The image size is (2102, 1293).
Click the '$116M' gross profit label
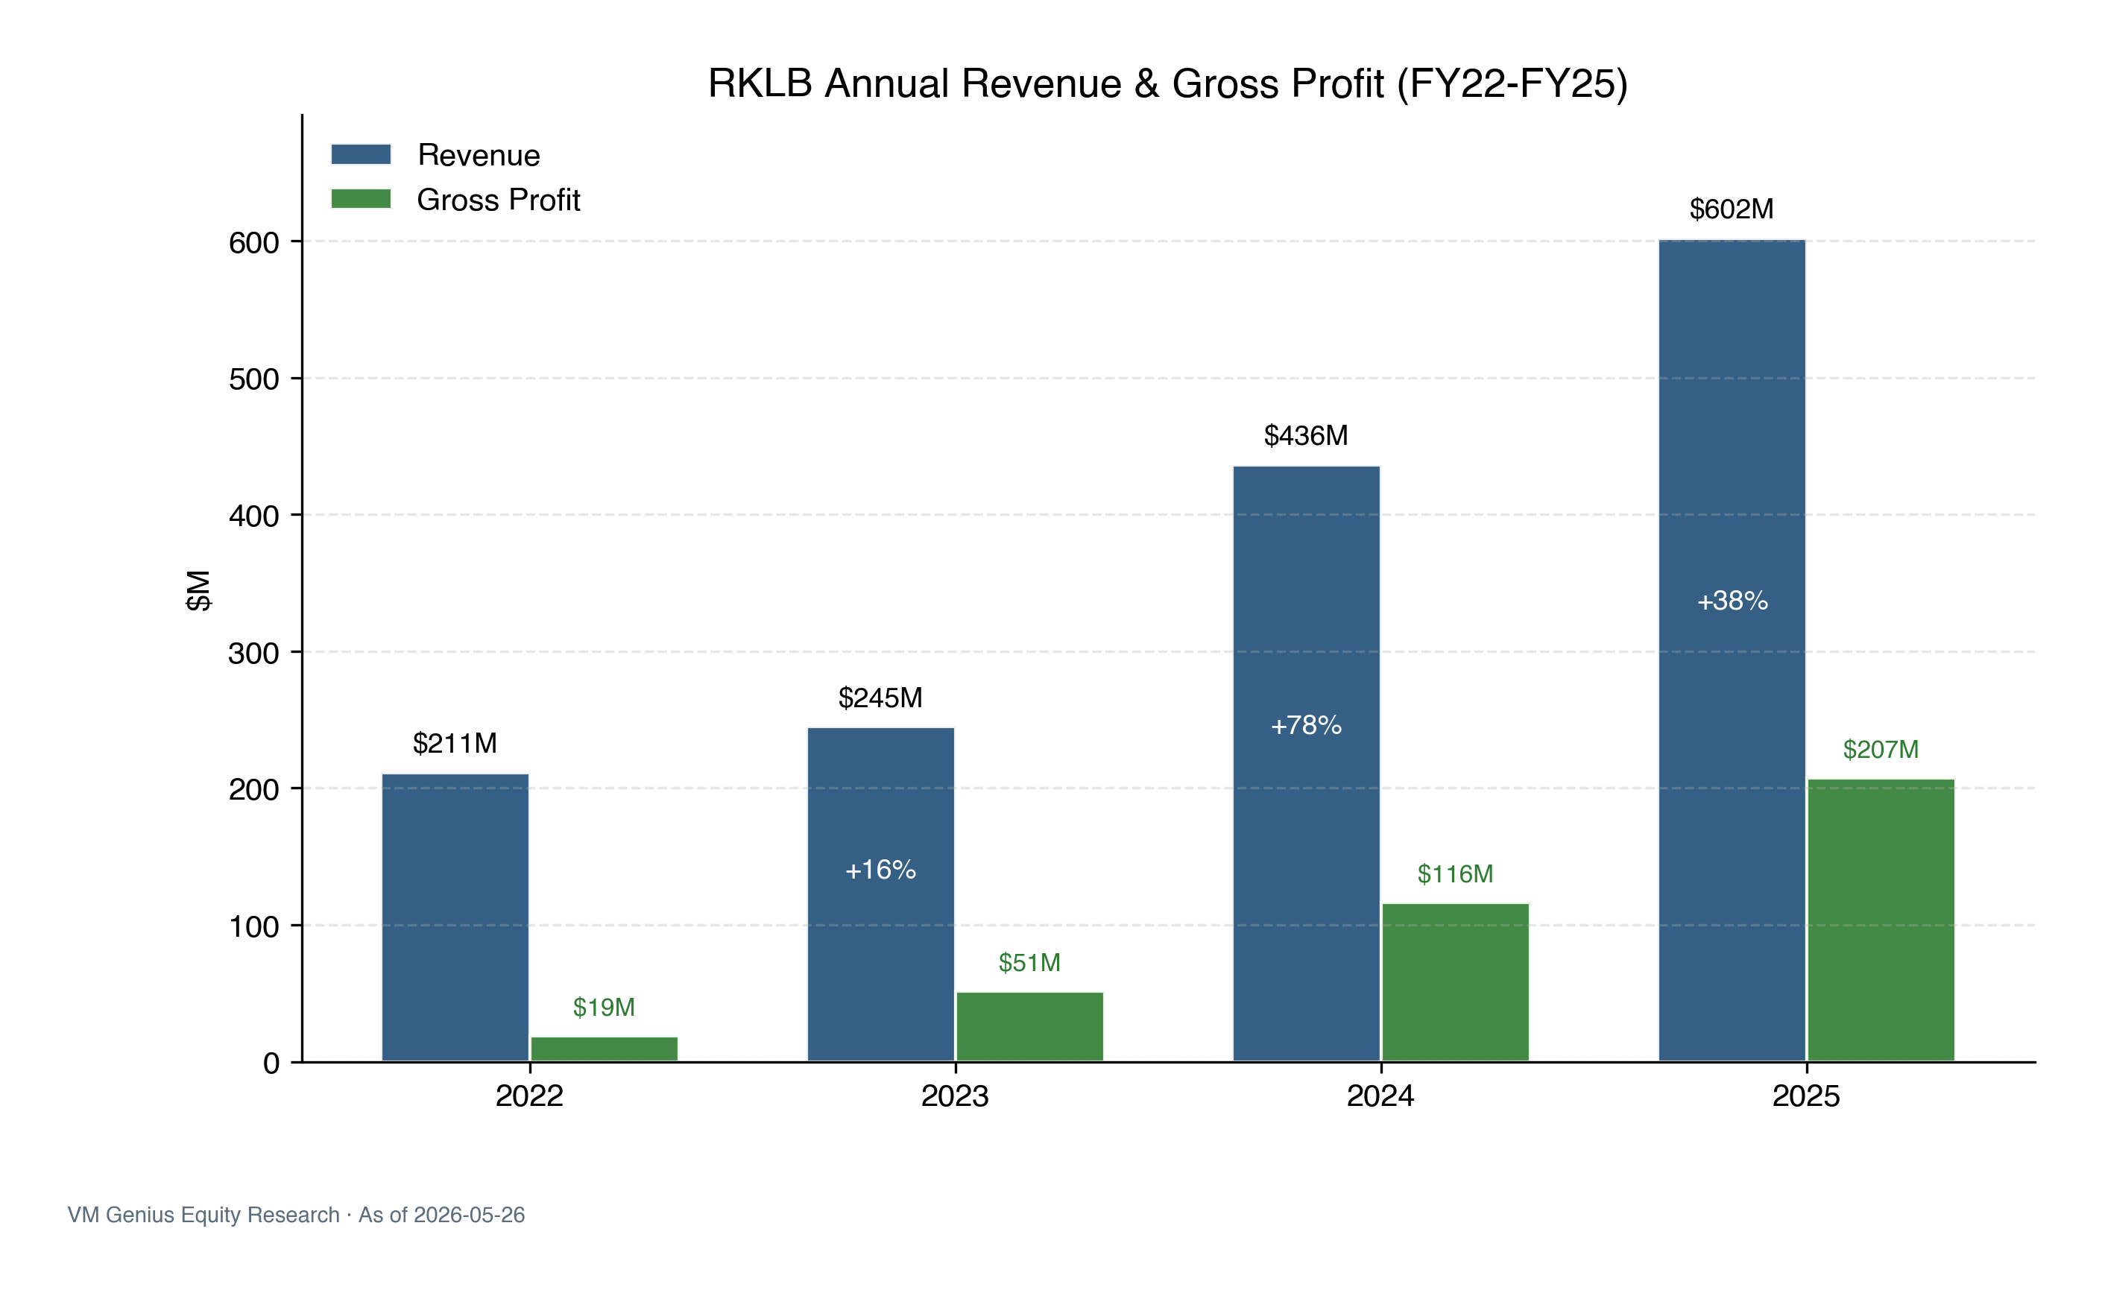coord(1456,873)
